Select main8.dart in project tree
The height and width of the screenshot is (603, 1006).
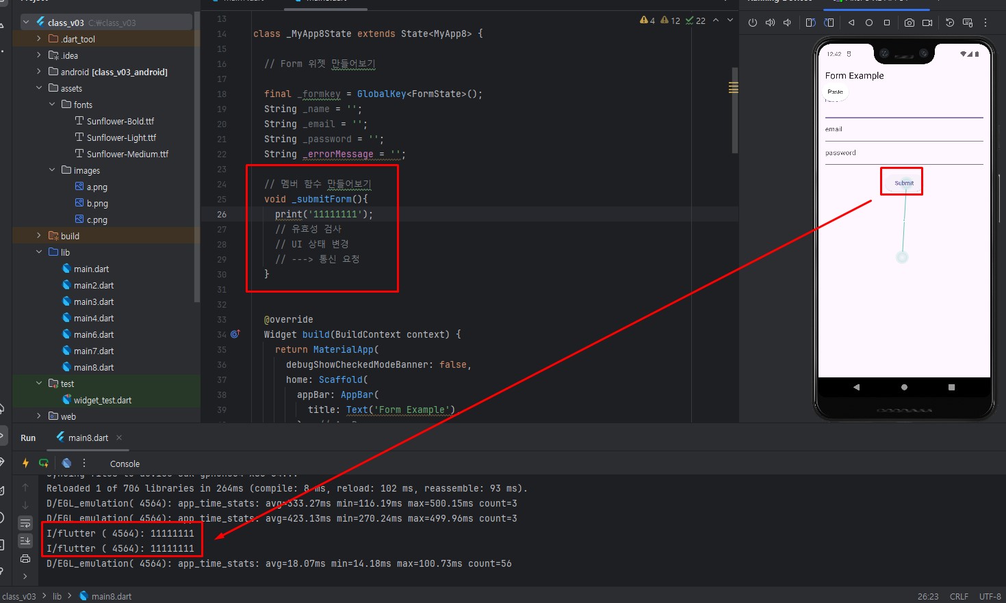coord(94,367)
